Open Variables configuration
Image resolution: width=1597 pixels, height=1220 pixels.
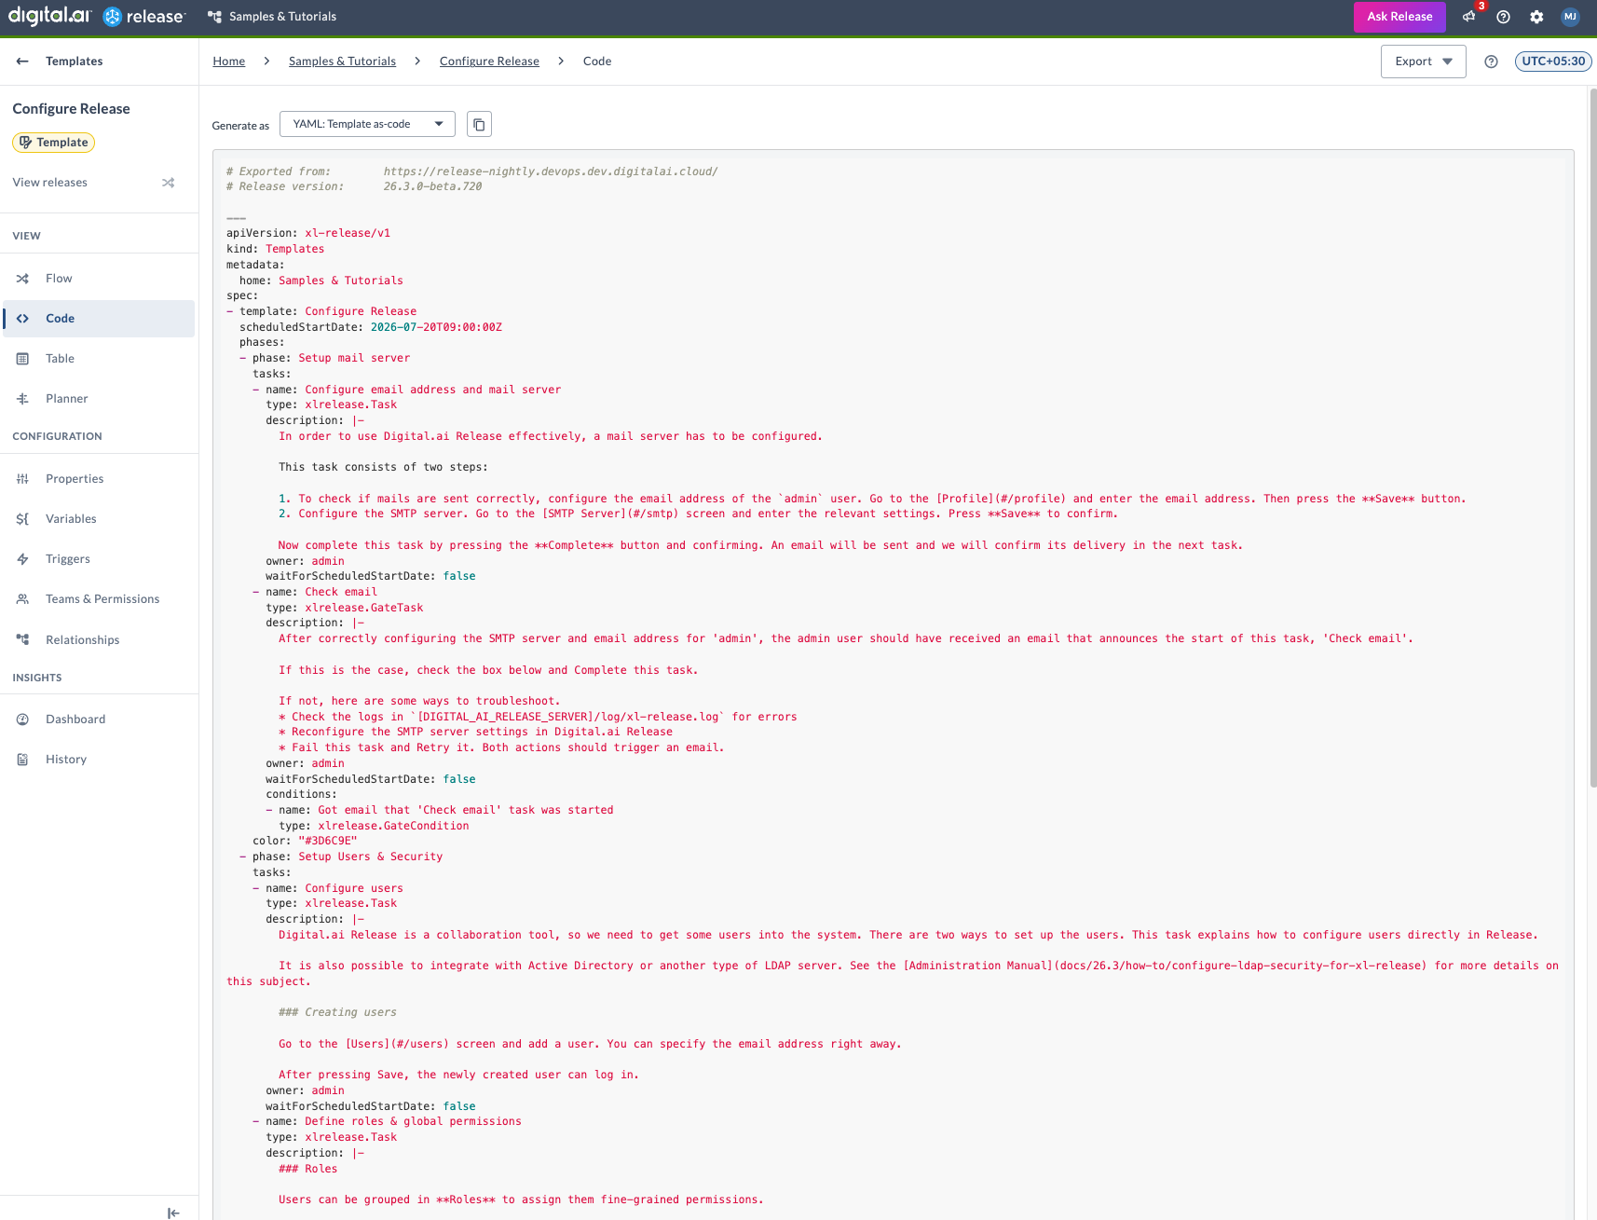click(99, 519)
